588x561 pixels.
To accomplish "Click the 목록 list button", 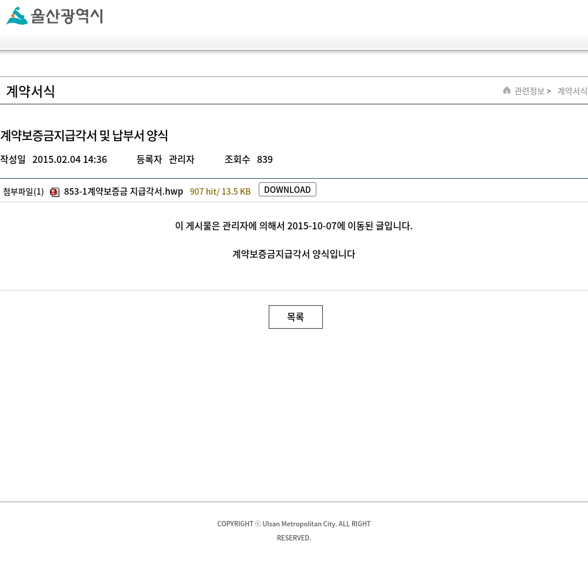I will (x=296, y=317).
